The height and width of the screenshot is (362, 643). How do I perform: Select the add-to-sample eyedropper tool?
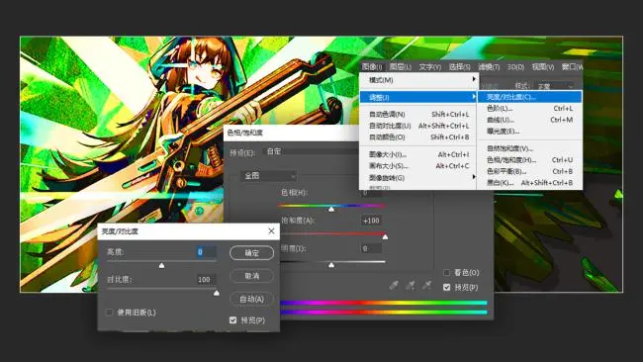coord(411,285)
